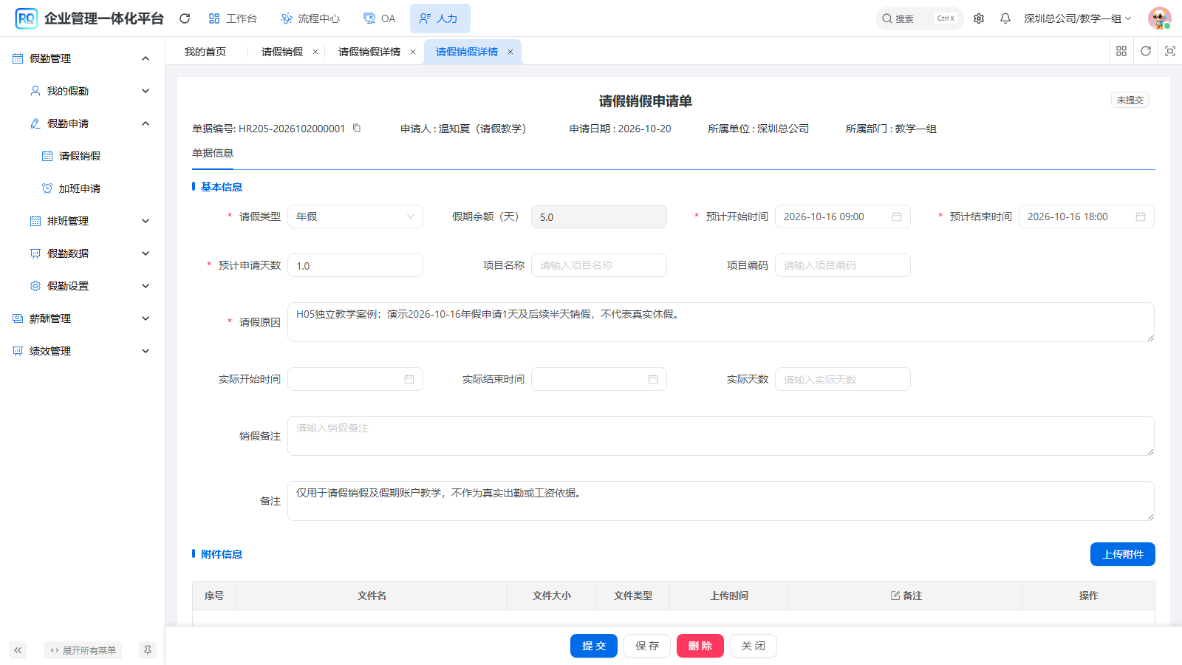Click the 提交 submit button
The height and width of the screenshot is (665, 1182).
tap(594, 646)
